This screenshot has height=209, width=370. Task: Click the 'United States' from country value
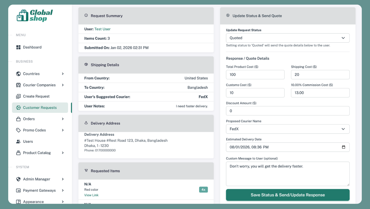[196, 78]
